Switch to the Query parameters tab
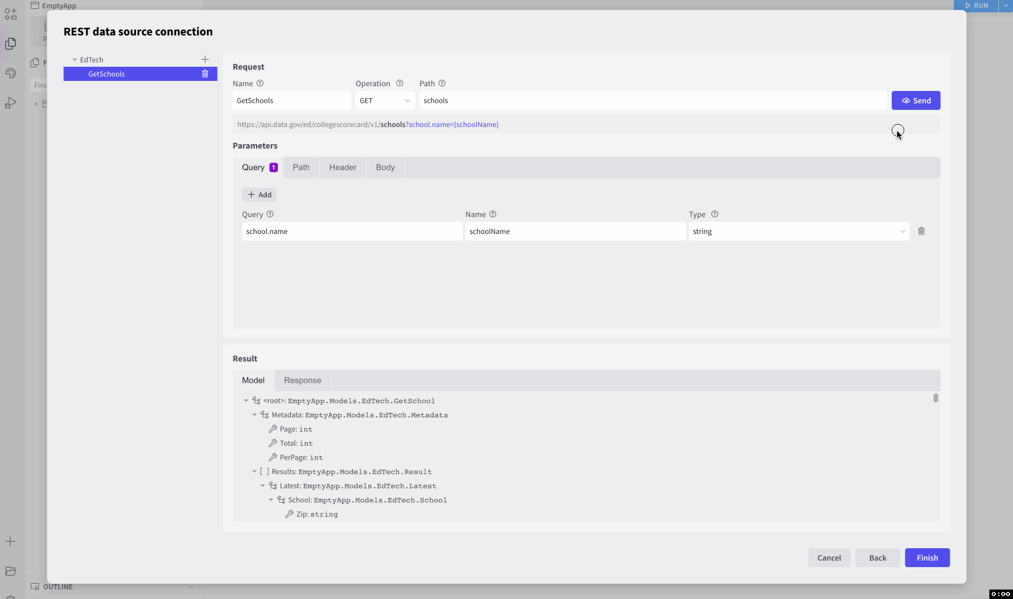The height and width of the screenshot is (599, 1013). tap(259, 167)
